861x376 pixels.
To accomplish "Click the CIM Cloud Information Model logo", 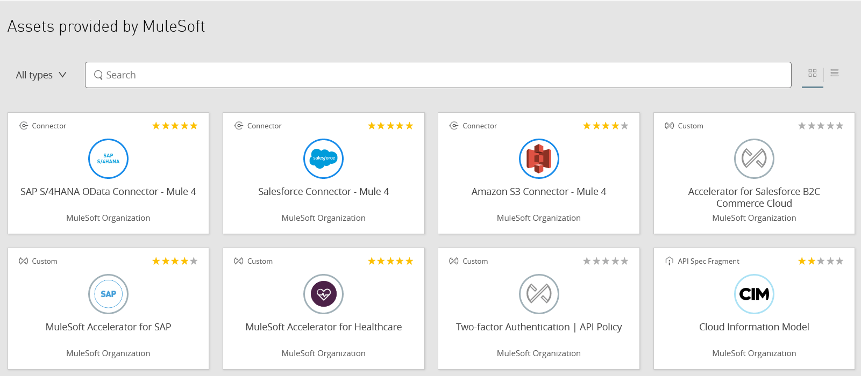I will point(754,294).
